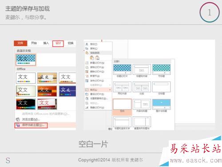Apply the plain white Office theme thumbnail

(x=26, y=78)
